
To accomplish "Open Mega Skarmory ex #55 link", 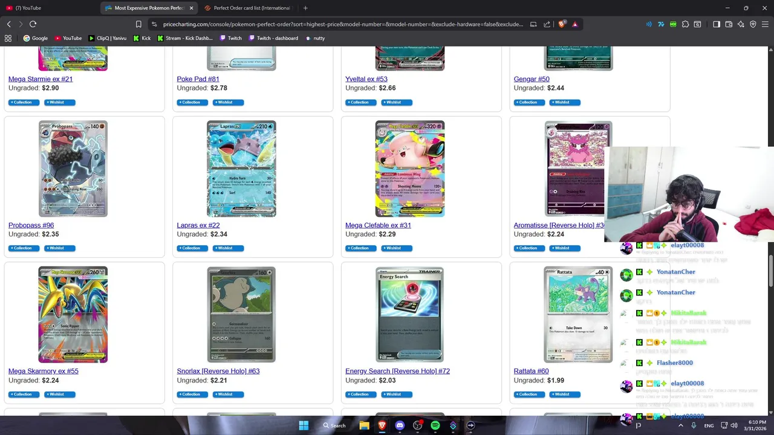I will click(44, 371).
